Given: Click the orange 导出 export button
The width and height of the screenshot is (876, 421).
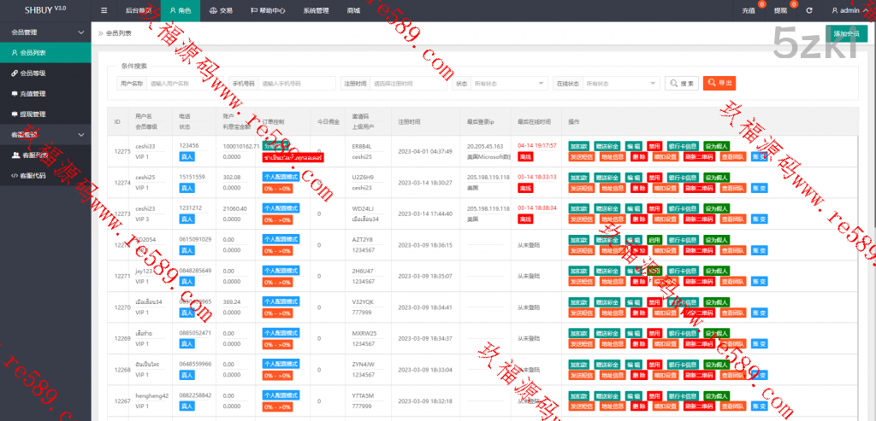Looking at the screenshot, I should [719, 84].
